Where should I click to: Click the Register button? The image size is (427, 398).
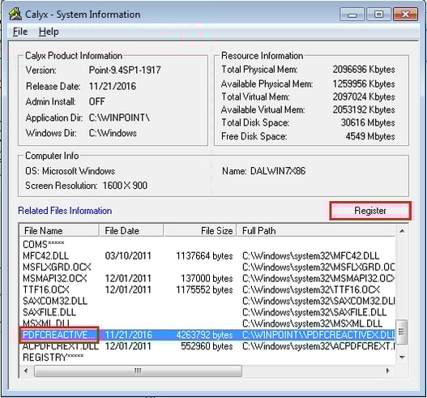(x=370, y=211)
